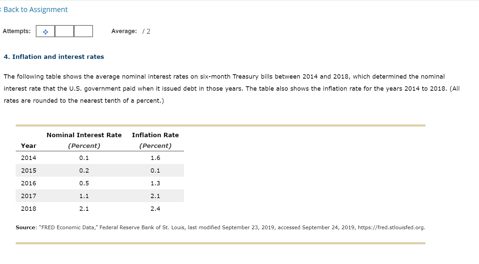This screenshot has width=479, height=264.
Task: Click the blue four-dot icon in first attempt box
Action: pyautogui.click(x=45, y=31)
